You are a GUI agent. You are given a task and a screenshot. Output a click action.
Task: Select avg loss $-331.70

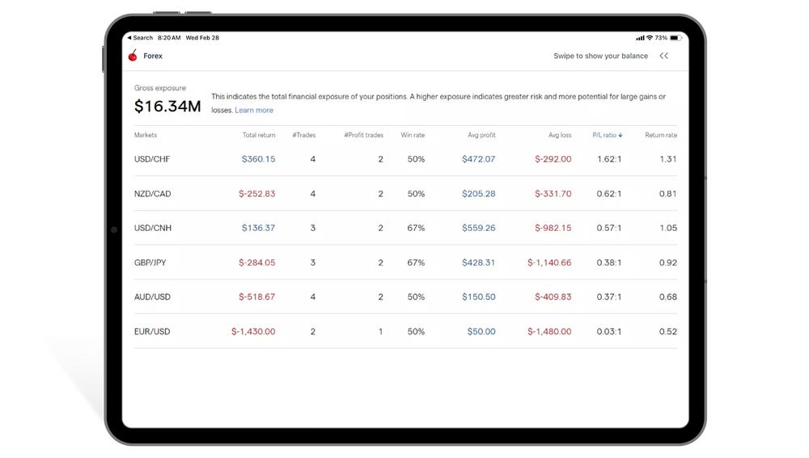(x=553, y=194)
